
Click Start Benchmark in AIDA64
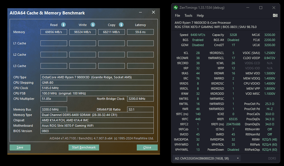[84, 147]
